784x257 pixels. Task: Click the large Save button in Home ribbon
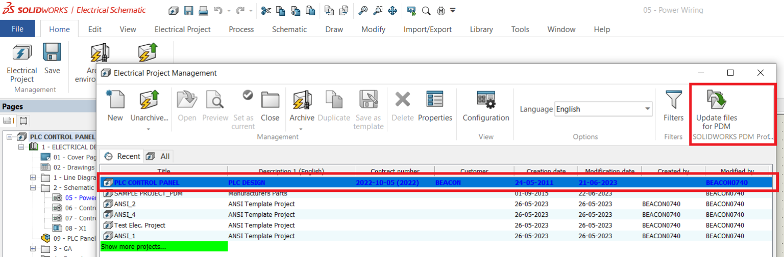pyautogui.click(x=52, y=59)
